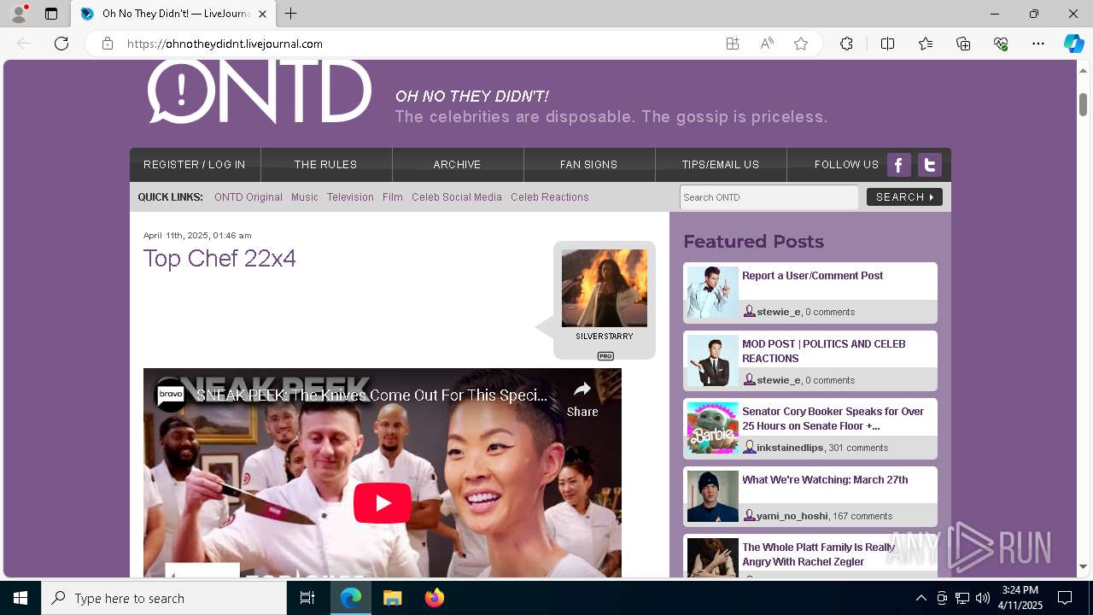Open the inkstainedlips user icon
The image size is (1093, 615).
(x=750, y=448)
